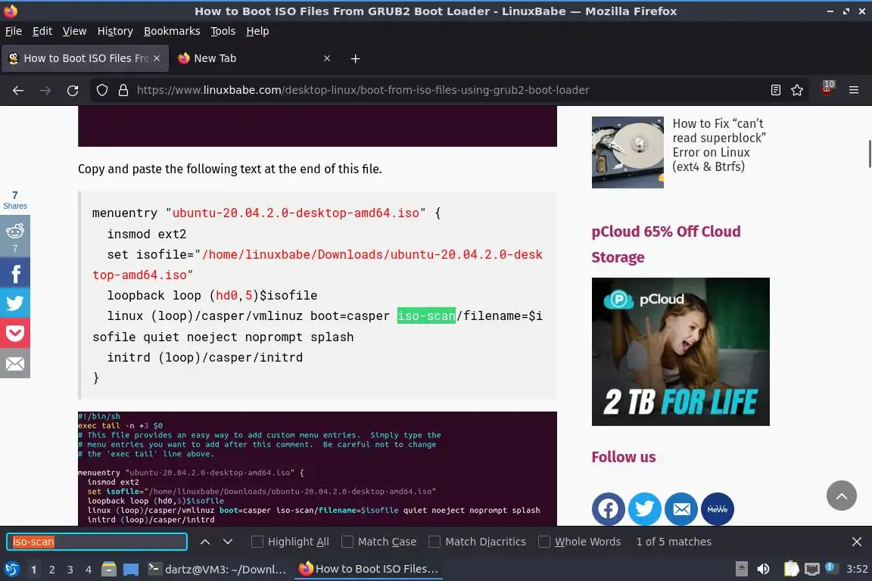View site security lock information
This screenshot has height=581, width=872.
[x=123, y=90]
